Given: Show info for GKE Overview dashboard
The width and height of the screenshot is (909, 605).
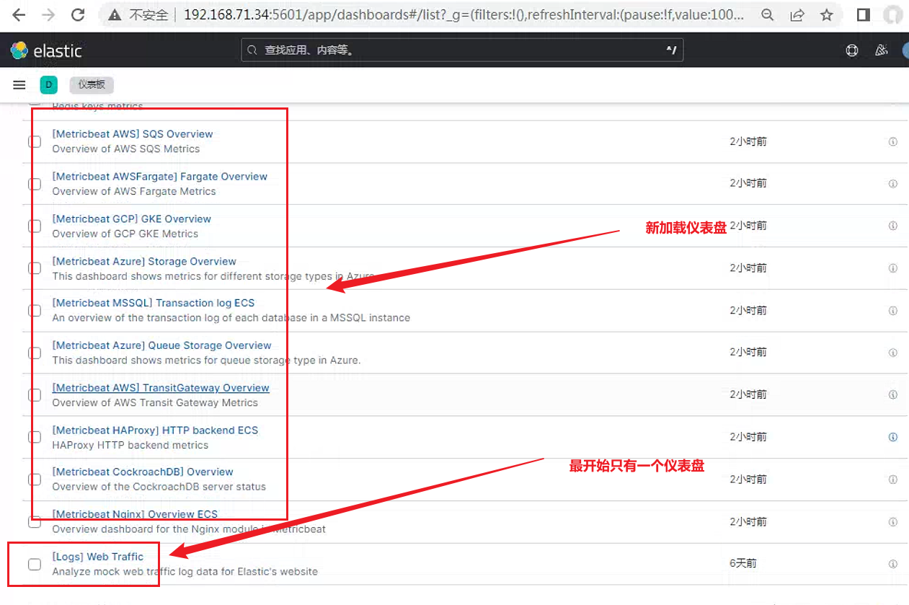Looking at the screenshot, I should click(892, 226).
